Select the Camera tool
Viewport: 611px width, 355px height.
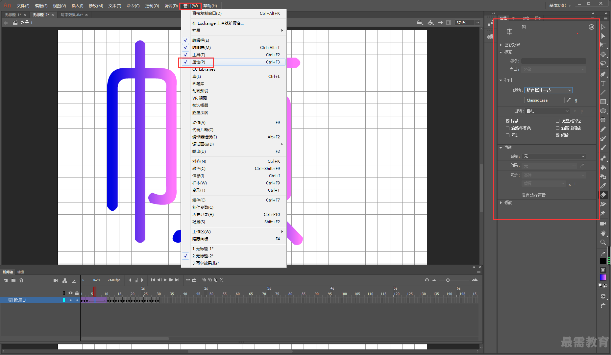(x=603, y=224)
